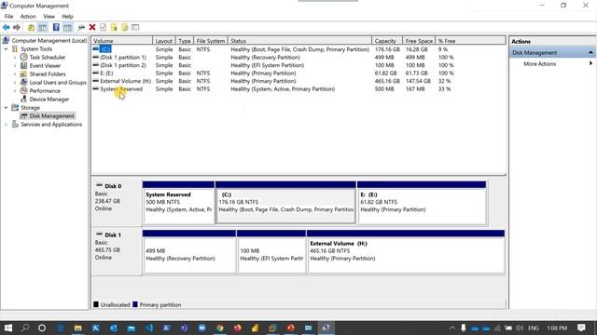The width and height of the screenshot is (597, 335).
Task: Click the Primary partition blue legend swatch
Action: [x=134, y=304]
